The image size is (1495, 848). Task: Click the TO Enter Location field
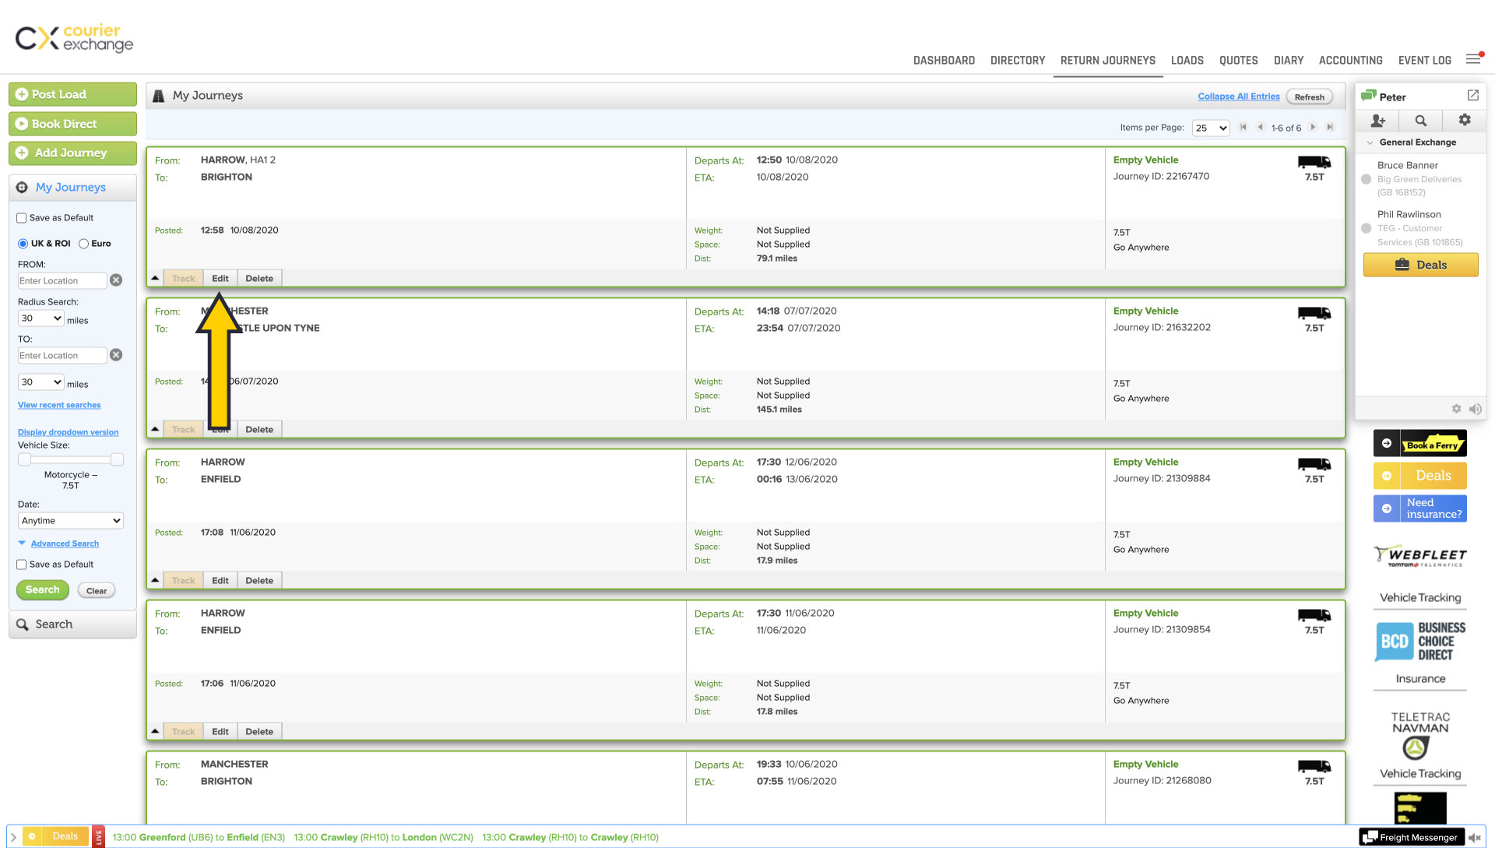(x=62, y=356)
